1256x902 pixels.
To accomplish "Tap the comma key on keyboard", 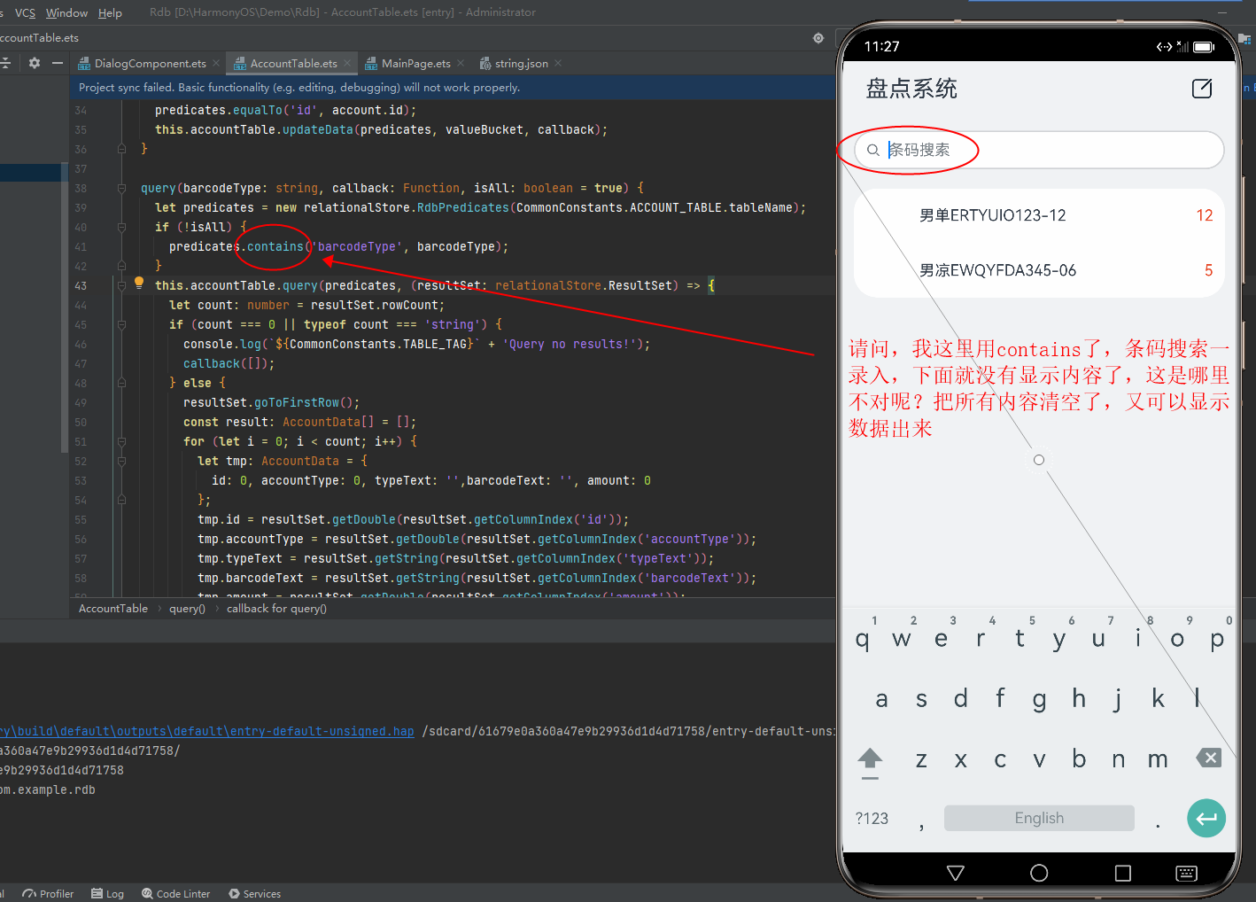I will click(x=921, y=824).
